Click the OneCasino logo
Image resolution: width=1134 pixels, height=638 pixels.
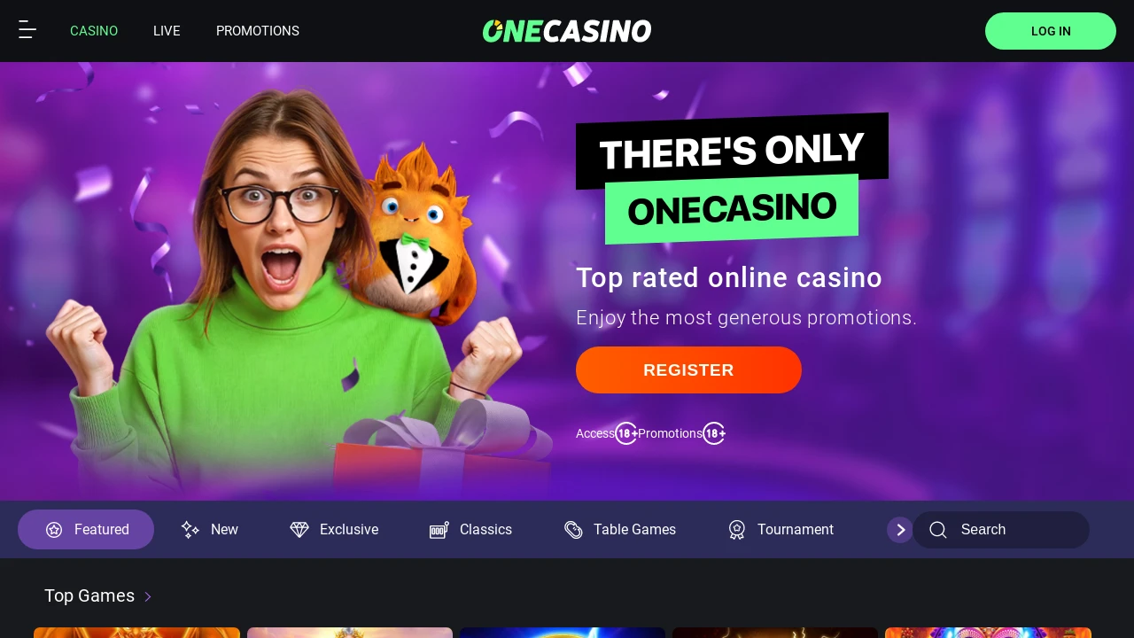point(567,31)
